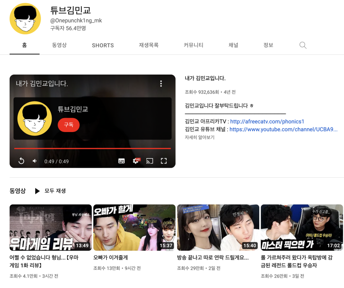Click the 0:49 / 0:49 time display
344x288 pixels.
[56, 161]
